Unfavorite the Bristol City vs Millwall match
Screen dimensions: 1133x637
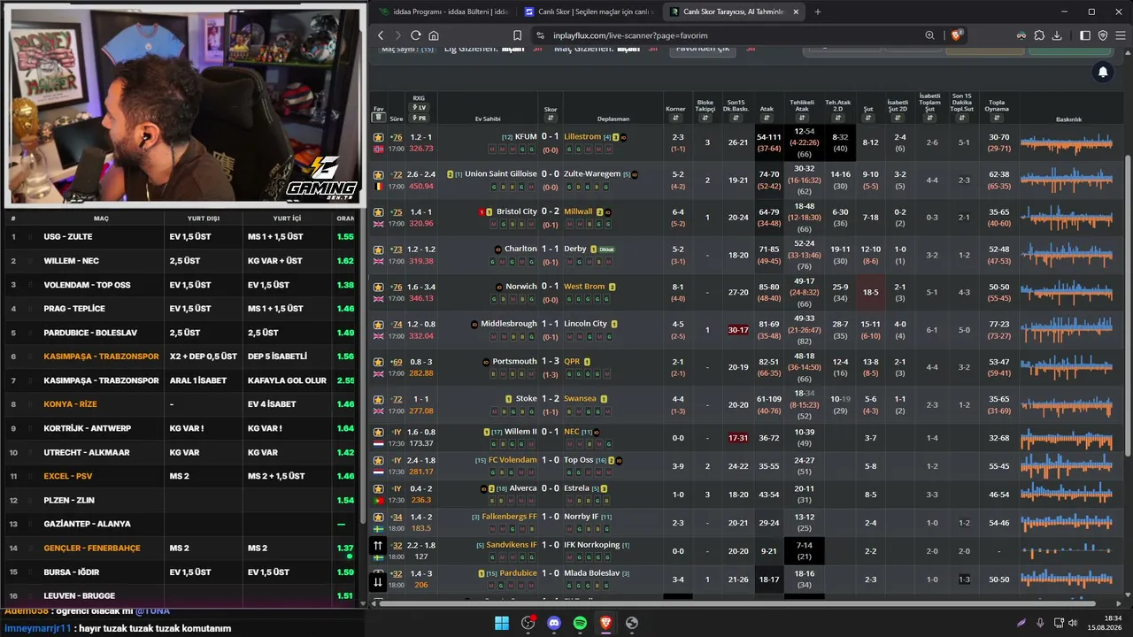click(x=378, y=212)
